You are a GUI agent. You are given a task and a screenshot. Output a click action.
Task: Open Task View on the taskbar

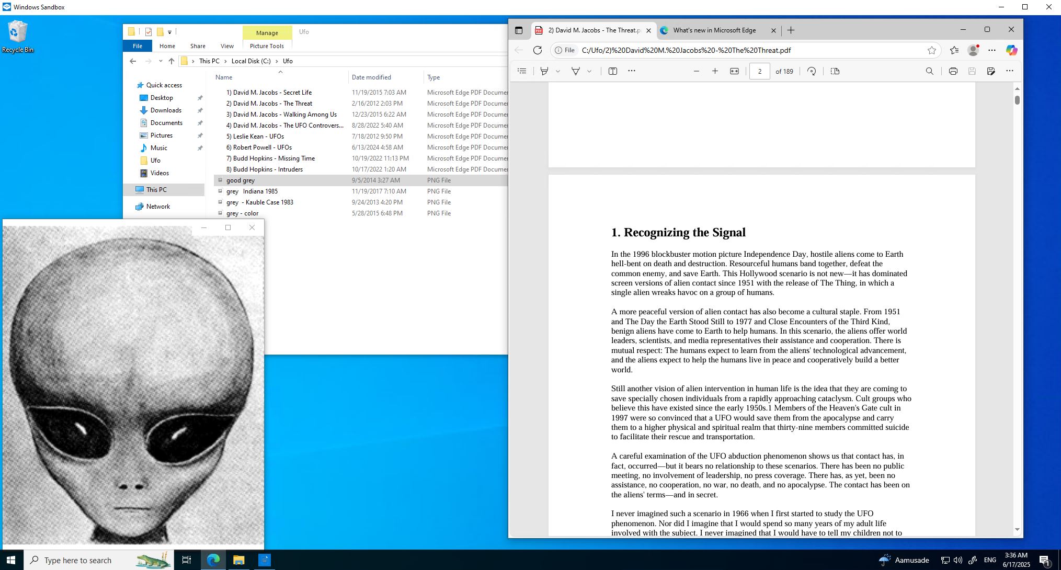(x=186, y=560)
